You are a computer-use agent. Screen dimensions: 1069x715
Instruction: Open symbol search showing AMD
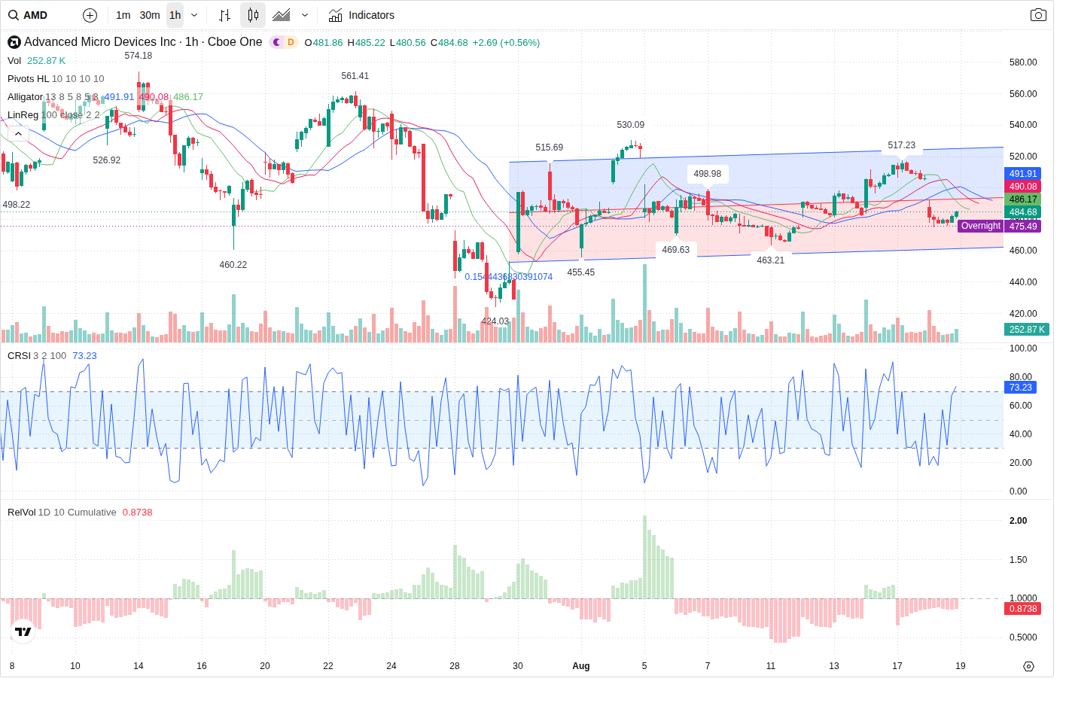coord(28,15)
